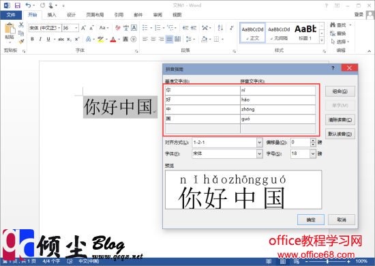375x266 pixels.
Task: Click Replace in the Editing group
Action: click(x=337, y=33)
